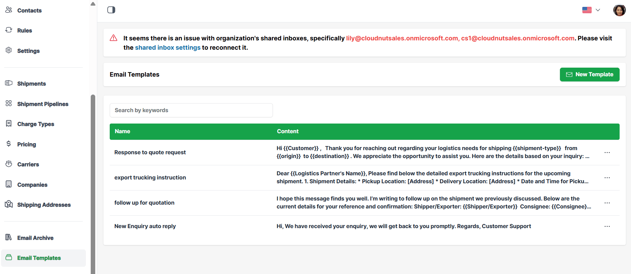Image resolution: width=631 pixels, height=274 pixels.
Task: Click the New Template button
Action: tap(589, 75)
